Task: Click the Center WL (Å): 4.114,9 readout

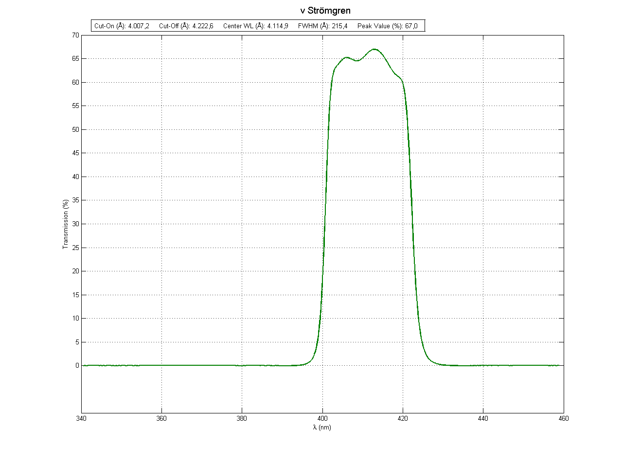Action: pos(256,26)
